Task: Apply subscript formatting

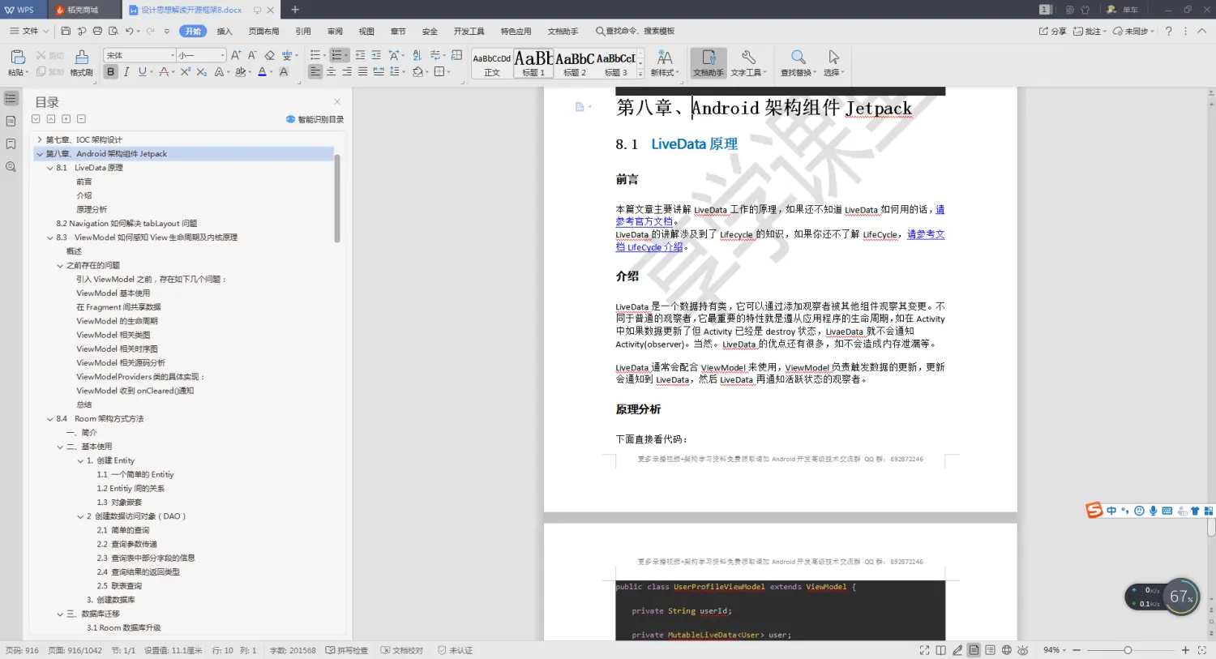Action: coord(202,72)
